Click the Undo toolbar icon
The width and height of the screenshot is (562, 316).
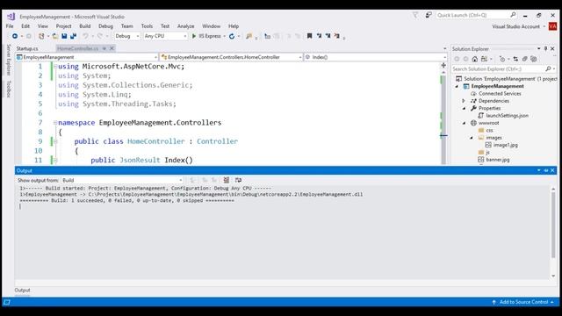[85, 36]
